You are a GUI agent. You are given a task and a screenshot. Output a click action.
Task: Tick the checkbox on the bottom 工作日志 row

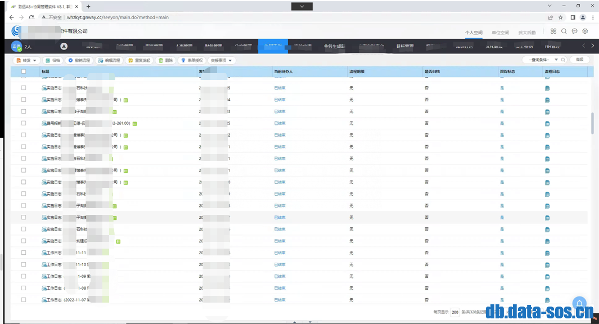[x=22, y=300]
